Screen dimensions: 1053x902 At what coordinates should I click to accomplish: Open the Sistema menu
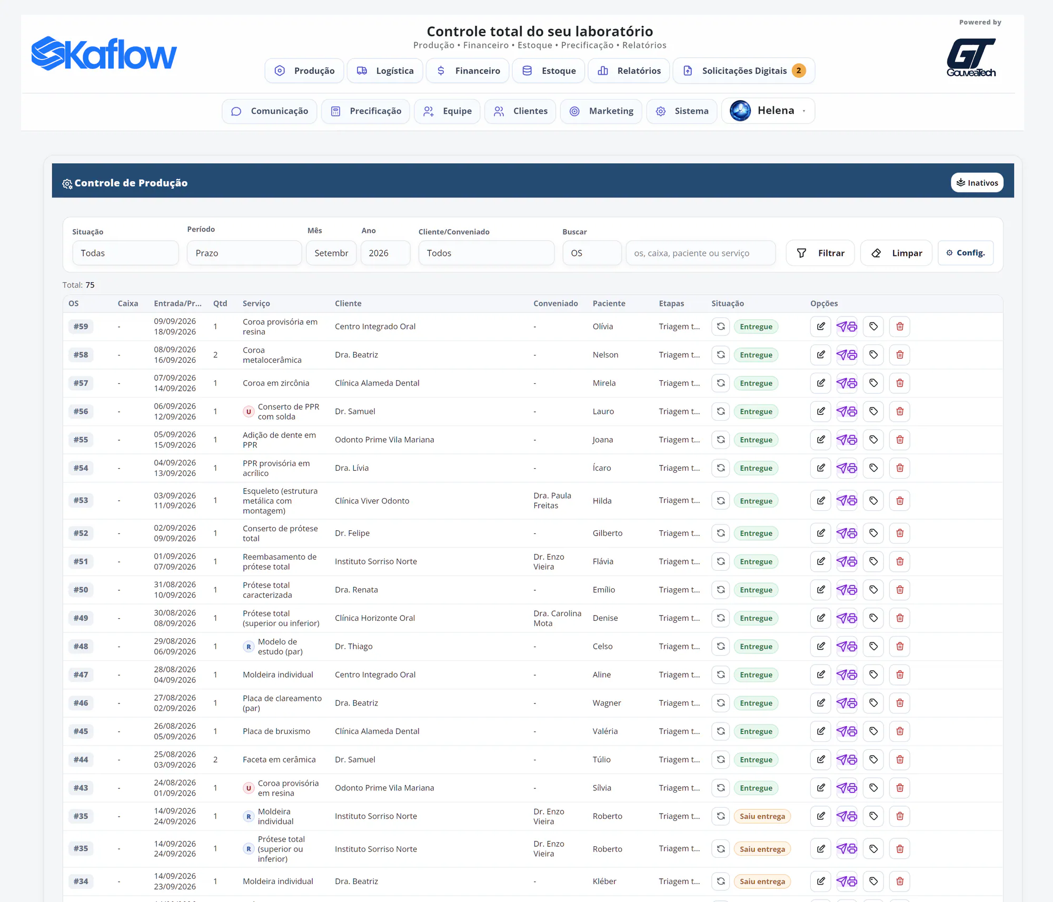pyautogui.click(x=682, y=111)
